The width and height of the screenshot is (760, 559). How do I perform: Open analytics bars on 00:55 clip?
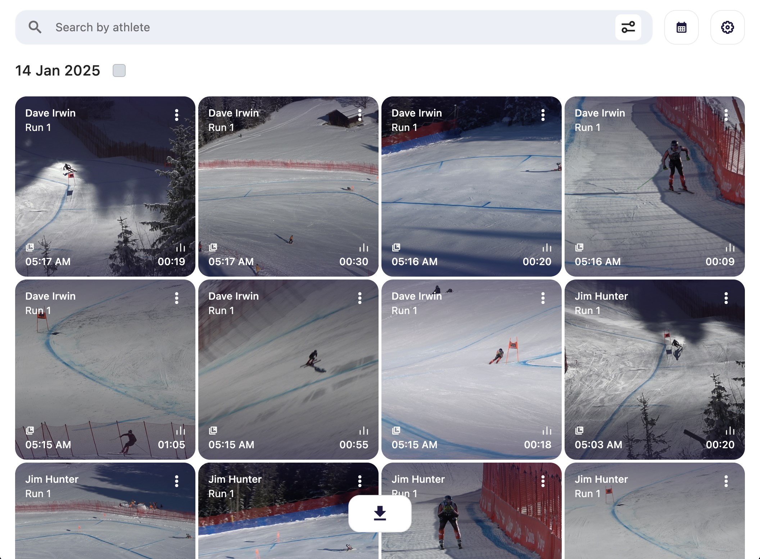pyautogui.click(x=364, y=431)
